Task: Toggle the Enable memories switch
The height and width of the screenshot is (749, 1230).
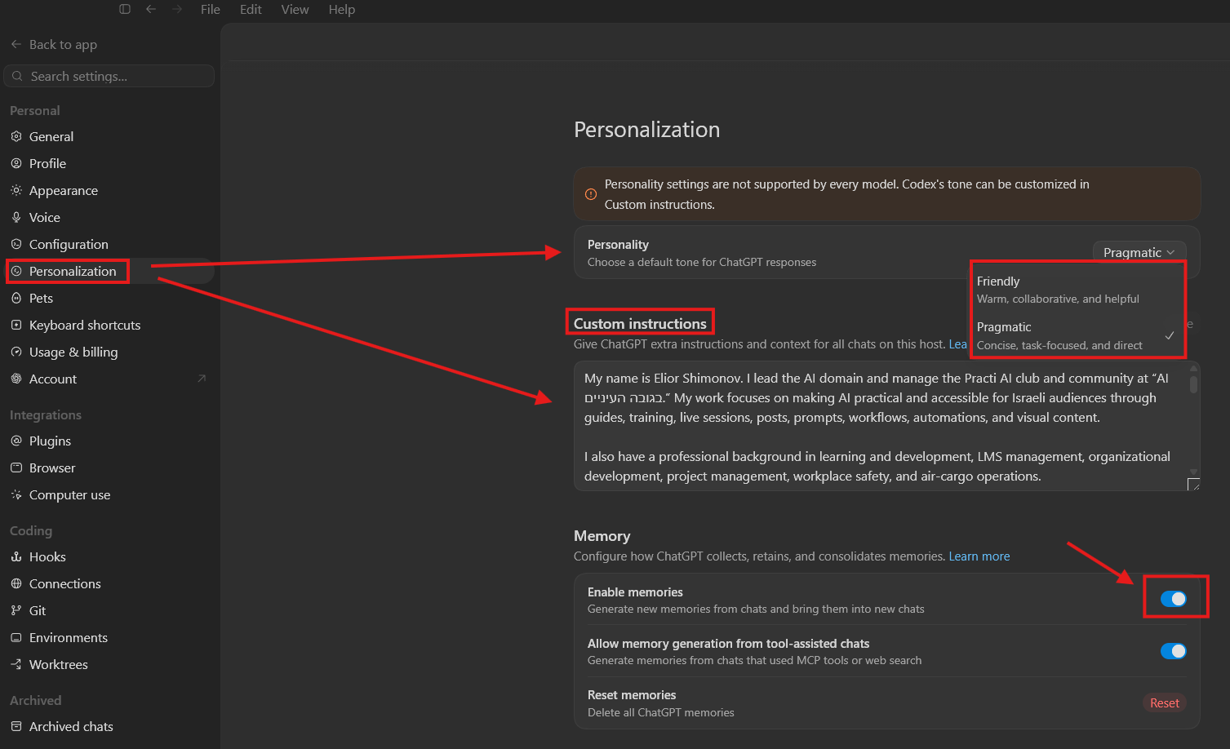Action: click(x=1173, y=599)
